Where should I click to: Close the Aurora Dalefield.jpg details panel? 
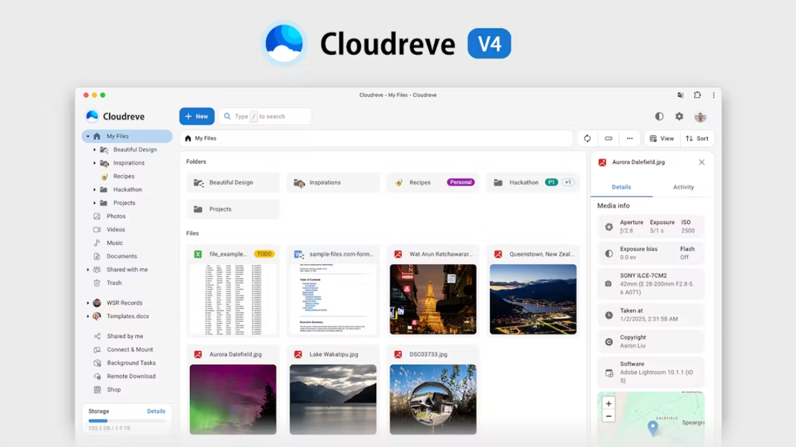pyautogui.click(x=701, y=162)
